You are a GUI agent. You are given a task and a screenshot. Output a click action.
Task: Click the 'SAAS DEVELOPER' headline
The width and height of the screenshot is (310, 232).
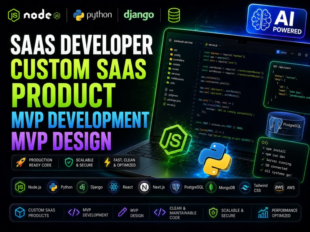tap(82, 45)
